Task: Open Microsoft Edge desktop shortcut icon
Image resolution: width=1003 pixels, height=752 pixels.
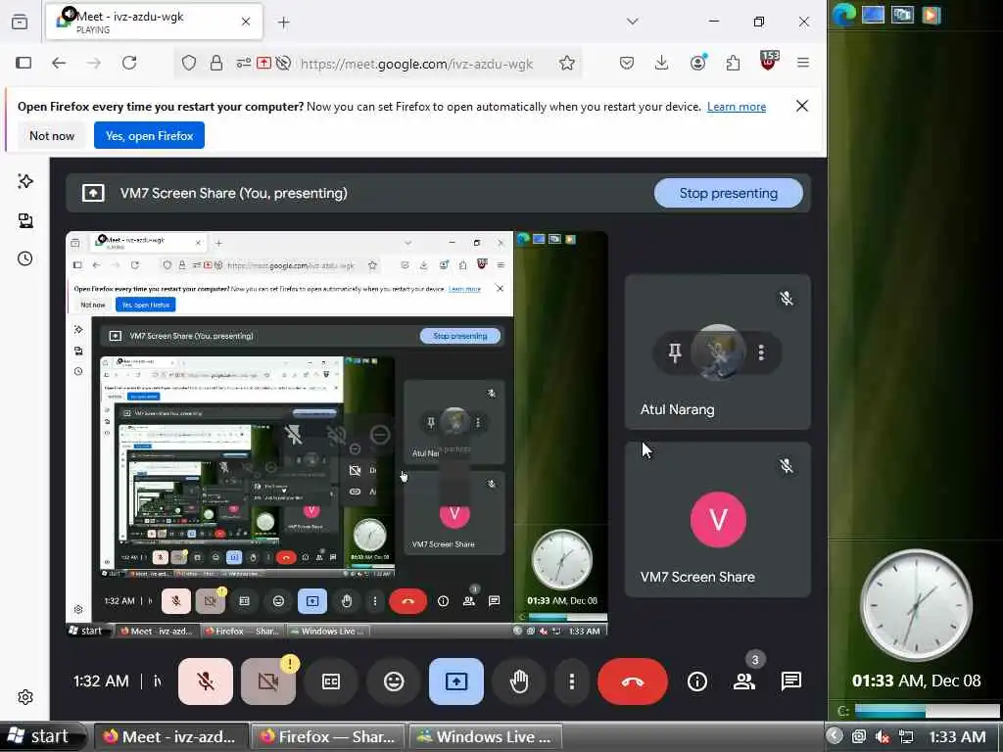Action: tap(843, 14)
